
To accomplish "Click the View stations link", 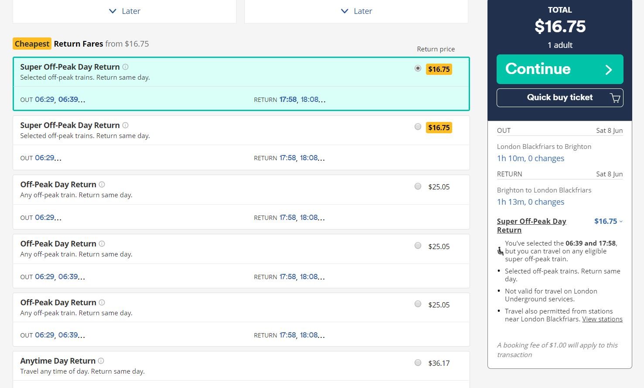I will [x=602, y=319].
